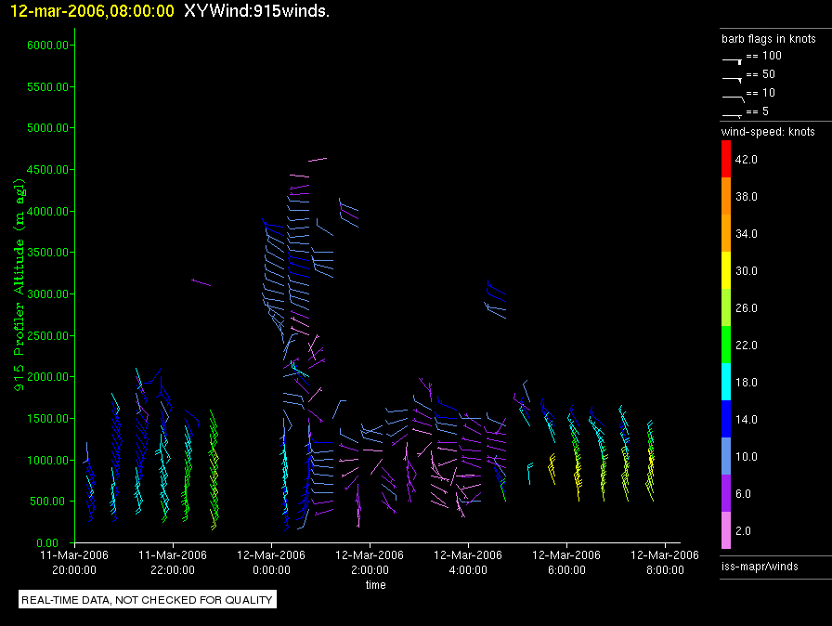Click the 50 knots barb flag symbol

click(732, 80)
